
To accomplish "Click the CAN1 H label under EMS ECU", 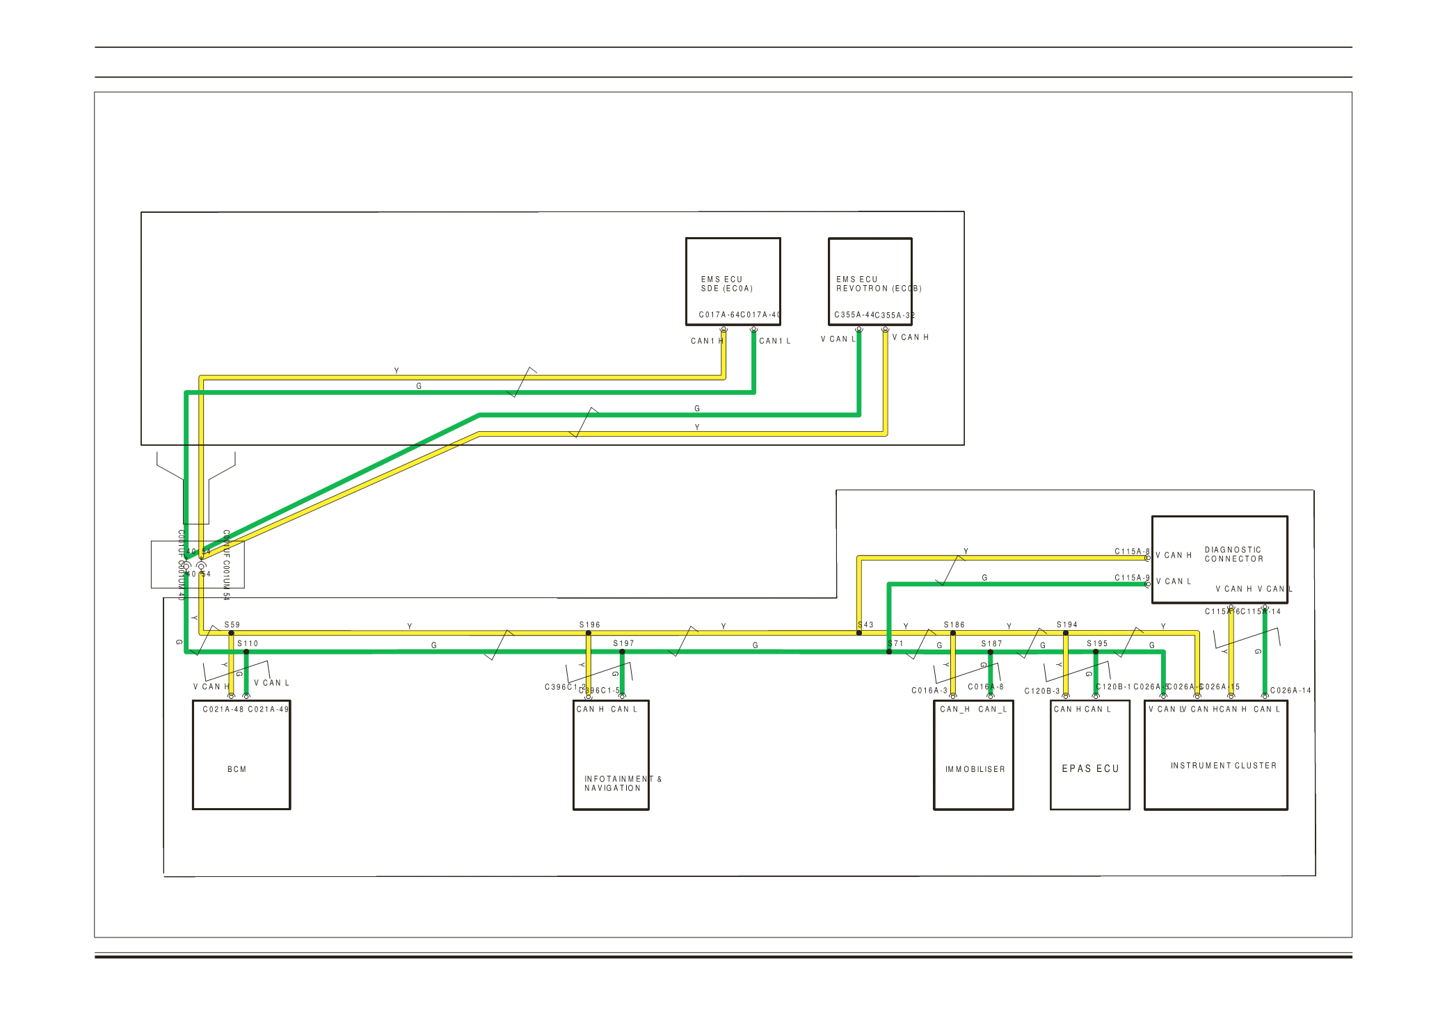I will click(706, 341).
